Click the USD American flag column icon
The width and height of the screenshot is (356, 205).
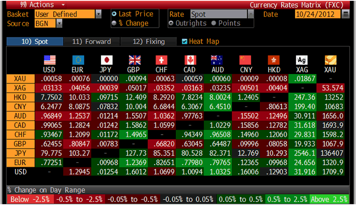50,60
